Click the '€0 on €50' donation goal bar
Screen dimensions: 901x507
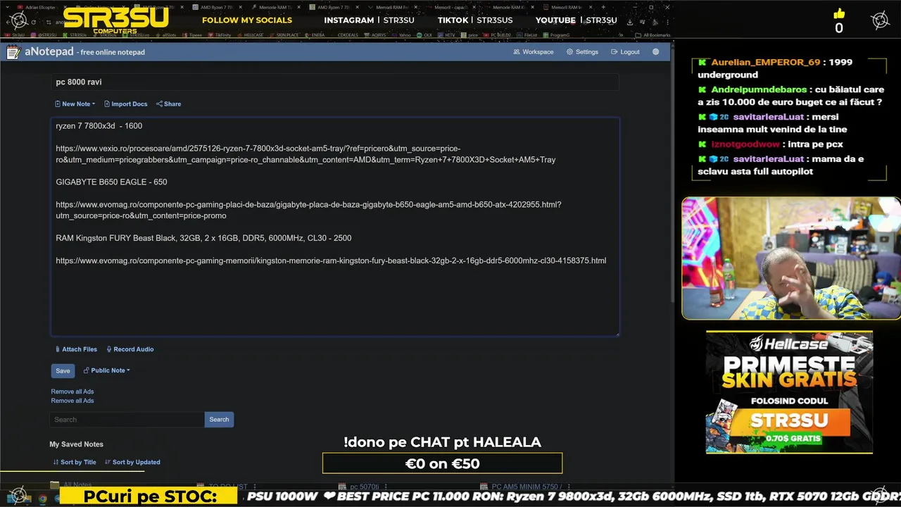click(x=442, y=463)
